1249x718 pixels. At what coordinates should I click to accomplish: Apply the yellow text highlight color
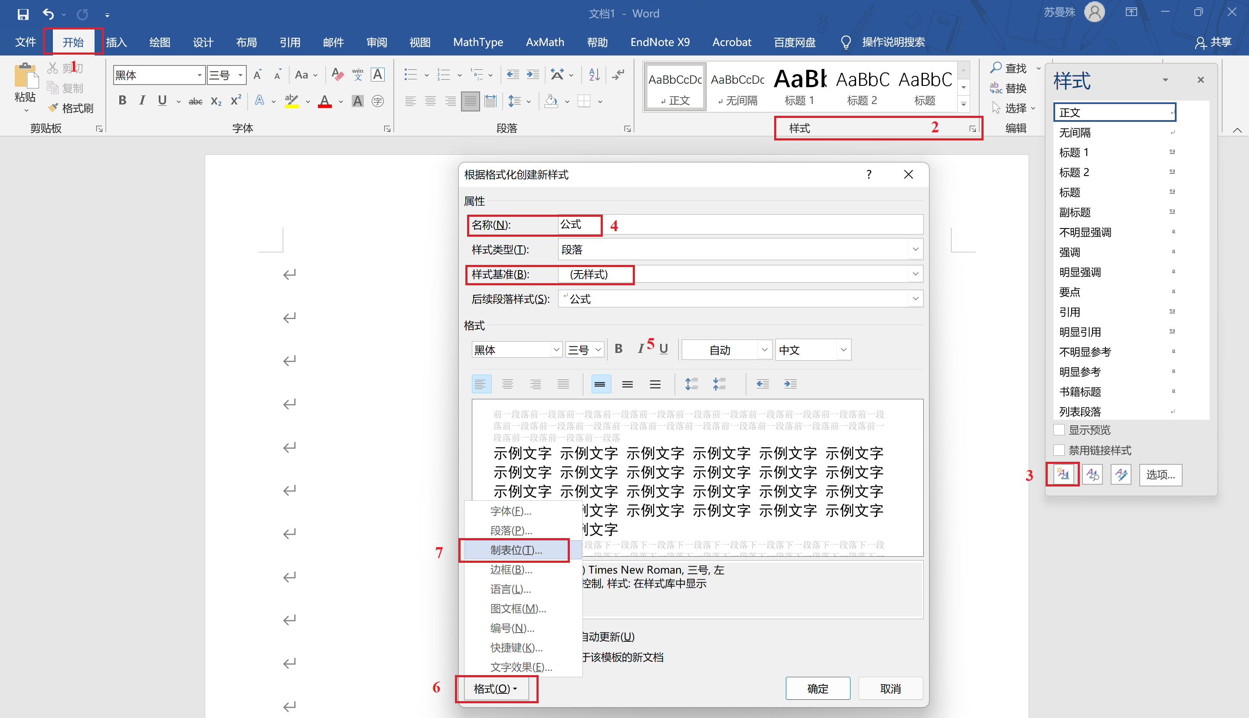pyautogui.click(x=291, y=101)
